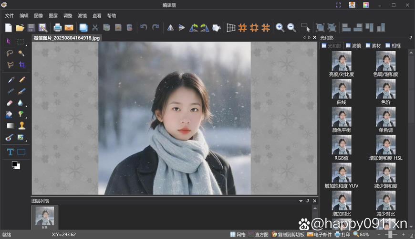Expand the 图层列表 panel dropdown arrow
This screenshot has width=415, height=239.
coord(301,201)
